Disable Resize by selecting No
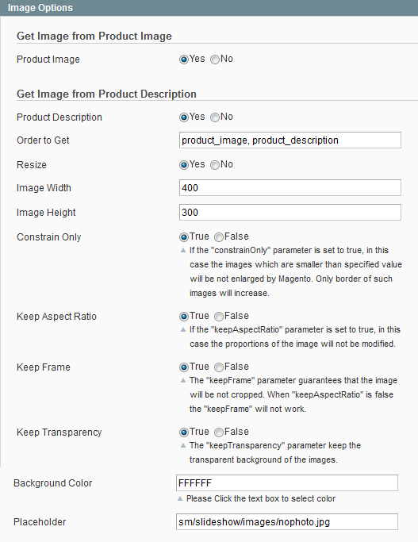418x542 pixels. click(x=215, y=165)
